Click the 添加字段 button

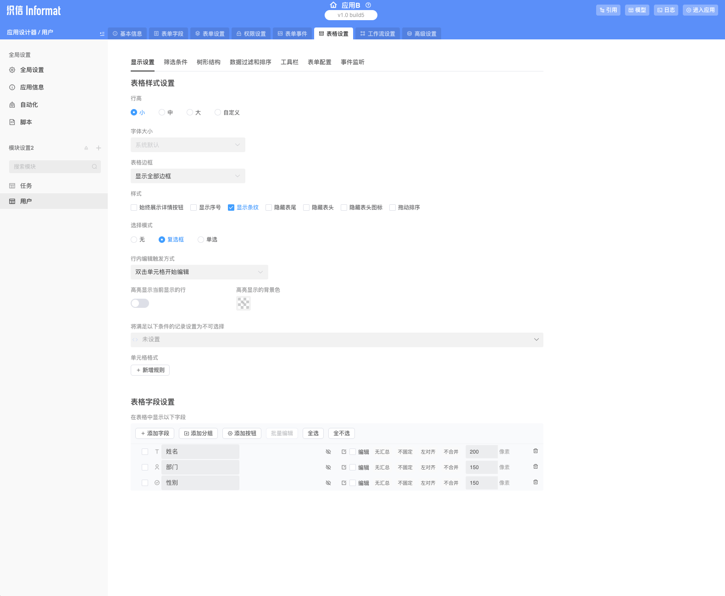155,433
